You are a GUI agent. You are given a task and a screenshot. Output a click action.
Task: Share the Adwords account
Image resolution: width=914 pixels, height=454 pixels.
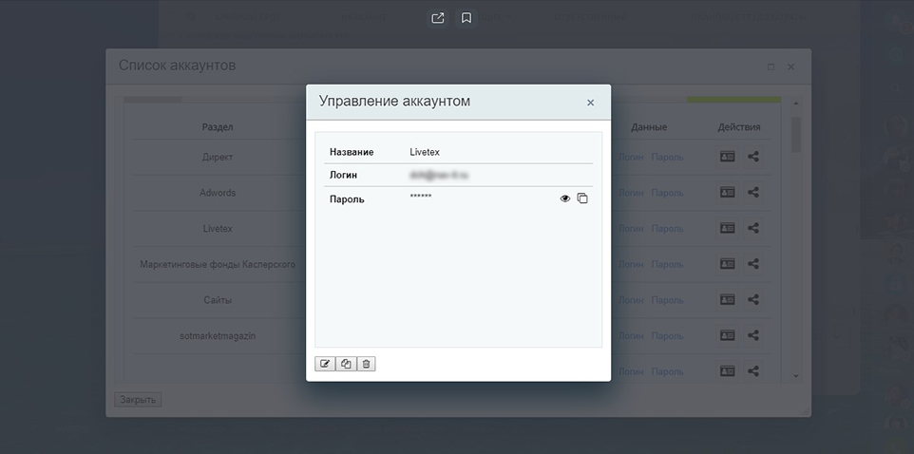[x=753, y=192]
